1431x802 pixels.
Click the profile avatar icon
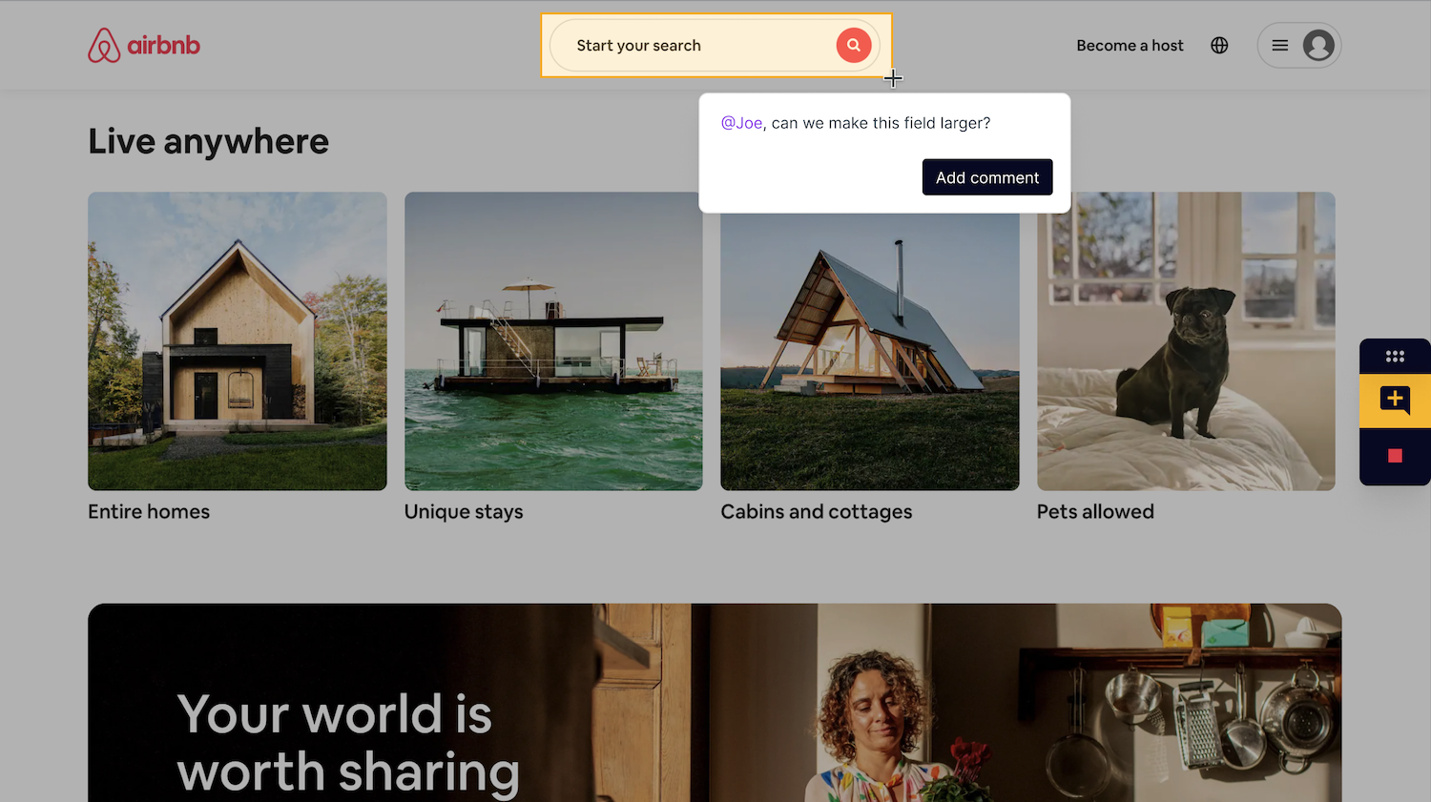tap(1318, 46)
